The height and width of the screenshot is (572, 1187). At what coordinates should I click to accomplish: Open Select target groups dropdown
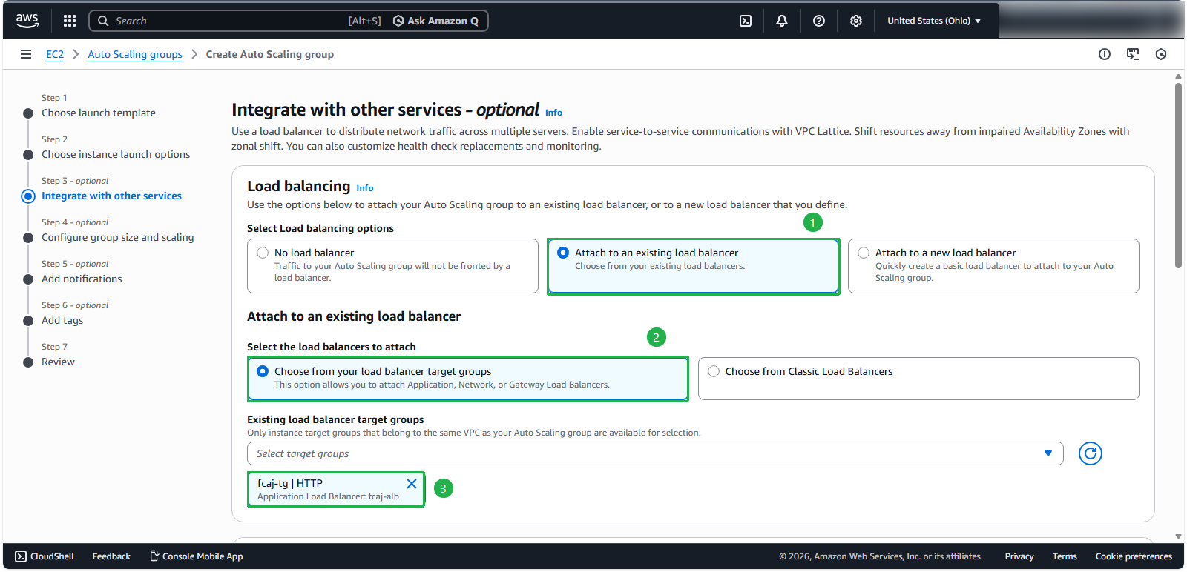(x=655, y=453)
